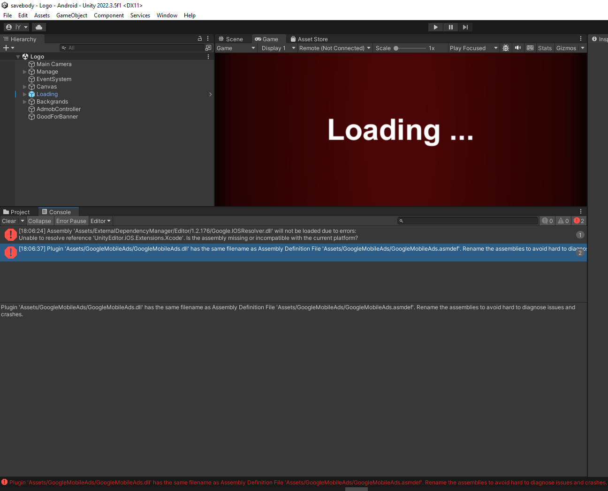Image resolution: width=608 pixels, height=491 pixels.
Task: Expand the Manage object
Action: pos(25,72)
